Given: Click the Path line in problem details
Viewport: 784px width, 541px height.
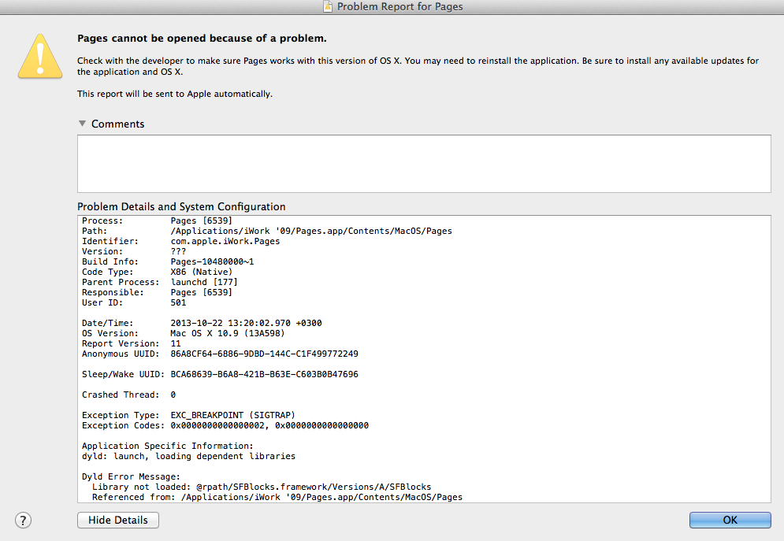Looking at the screenshot, I should point(267,231).
